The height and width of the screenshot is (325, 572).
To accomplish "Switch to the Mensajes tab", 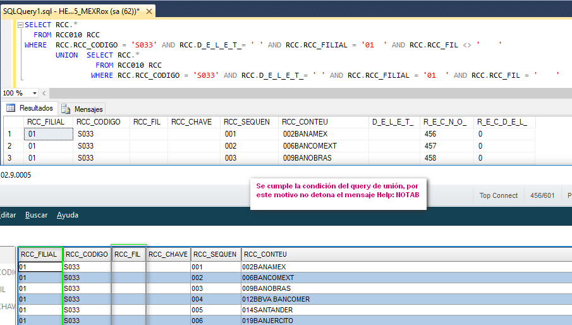I will pos(82,109).
